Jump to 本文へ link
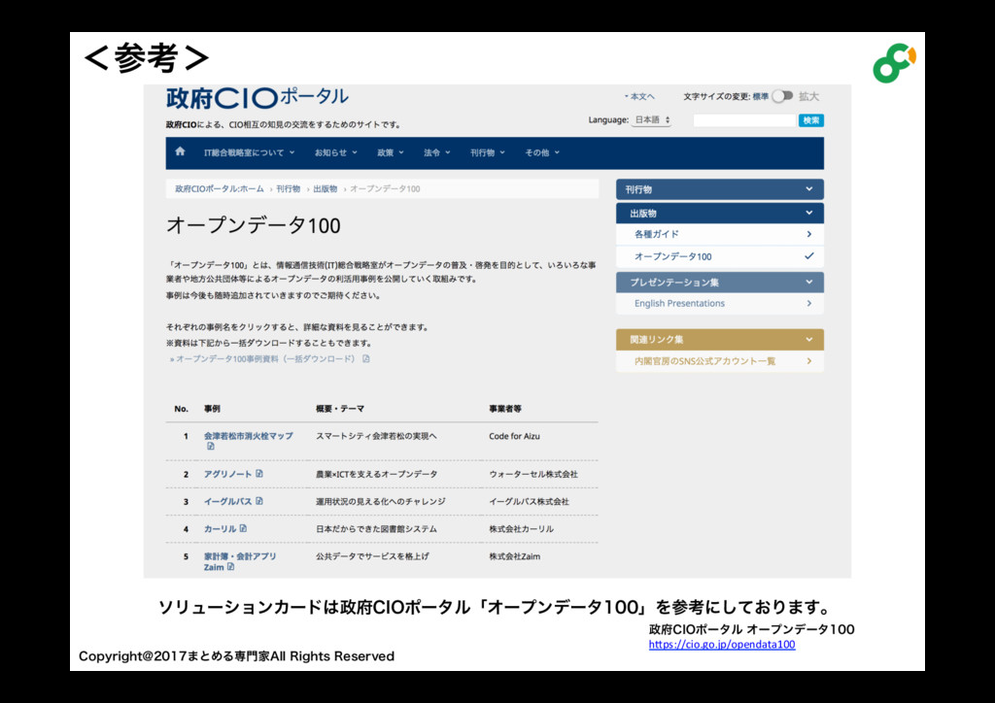The image size is (995, 703). [x=639, y=96]
